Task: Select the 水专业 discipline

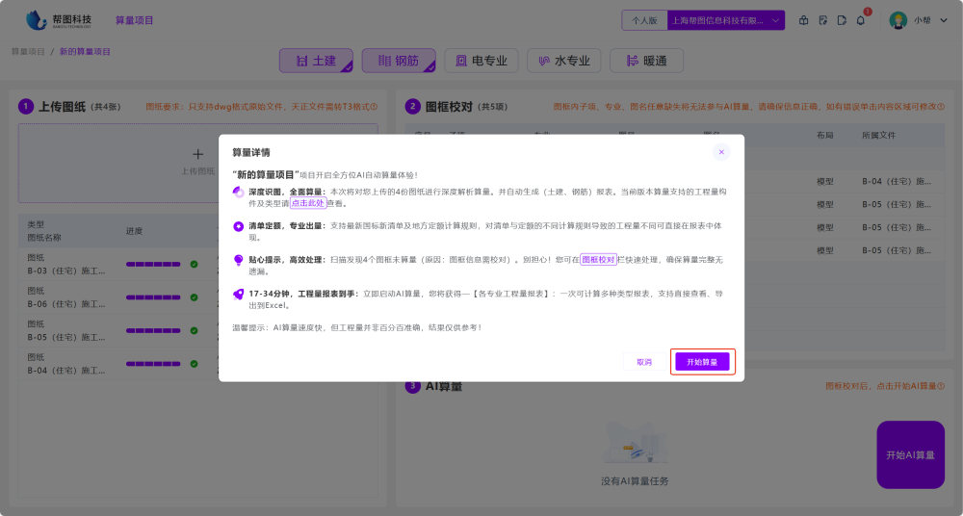Action: (x=564, y=61)
